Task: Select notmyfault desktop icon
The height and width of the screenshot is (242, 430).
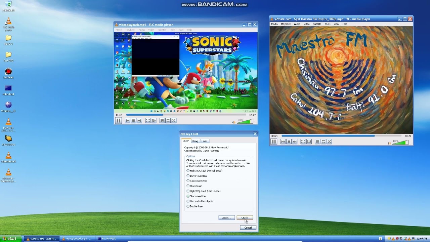Action: click(x=8, y=90)
